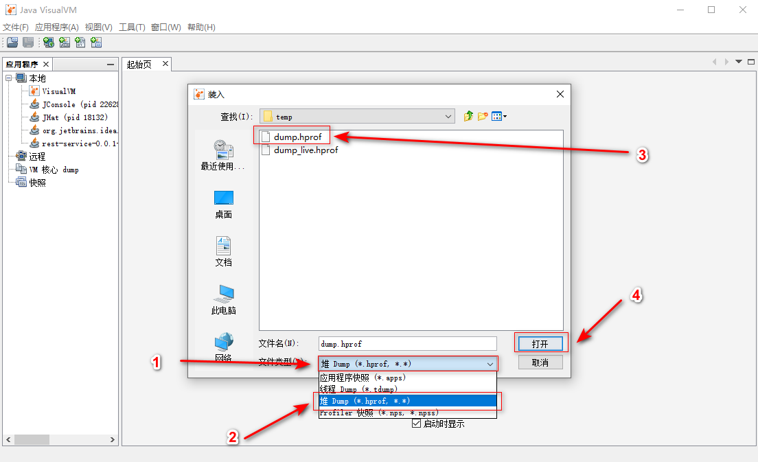Select the 快照 tree row label
This screenshot has width=758, height=462.
tap(37, 182)
